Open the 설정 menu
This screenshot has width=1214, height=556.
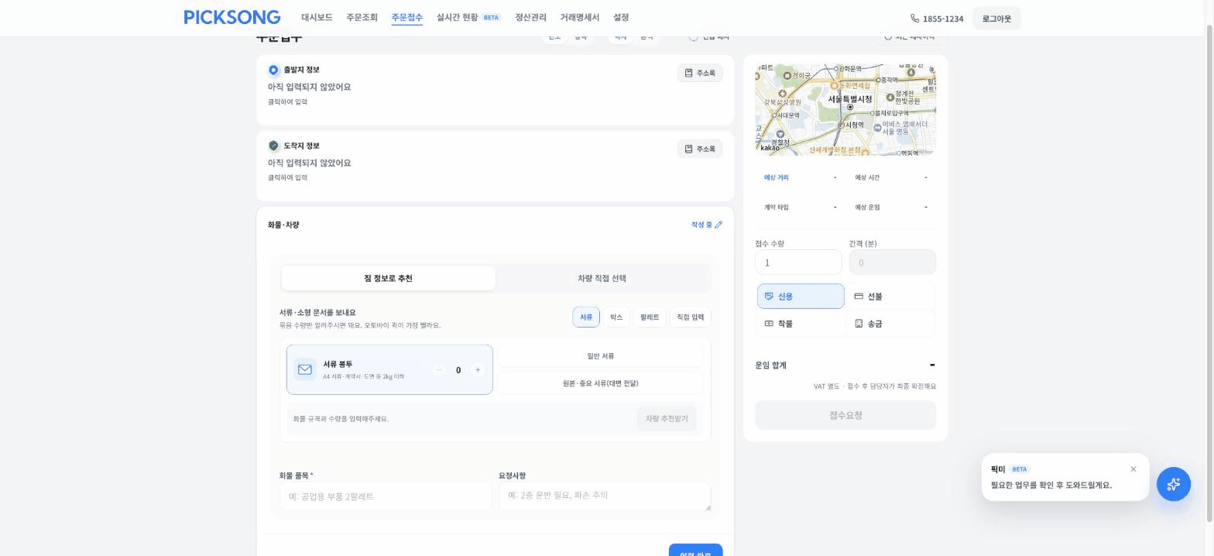coord(621,17)
